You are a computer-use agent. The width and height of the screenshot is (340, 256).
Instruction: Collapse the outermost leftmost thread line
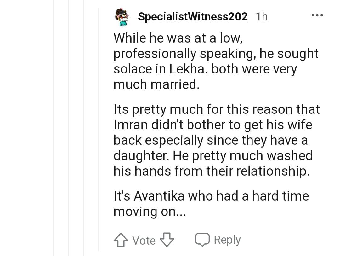[x=54, y=126]
